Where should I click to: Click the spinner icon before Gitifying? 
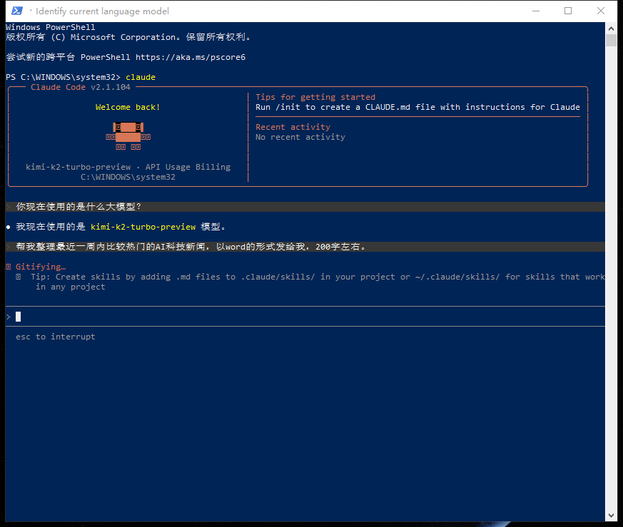pyautogui.click(x=9, y=267)
